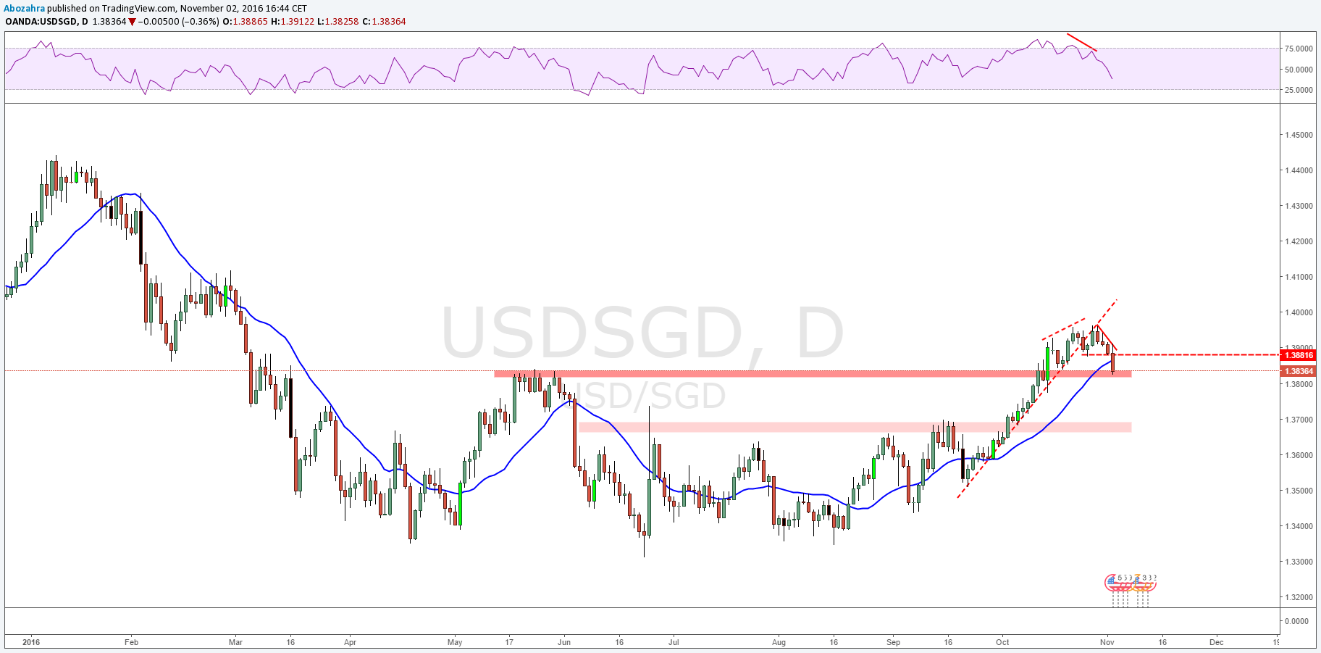Click the Jun label on the time axis
The height and width of the screenshot is (653, 1321).
(564, 642)
